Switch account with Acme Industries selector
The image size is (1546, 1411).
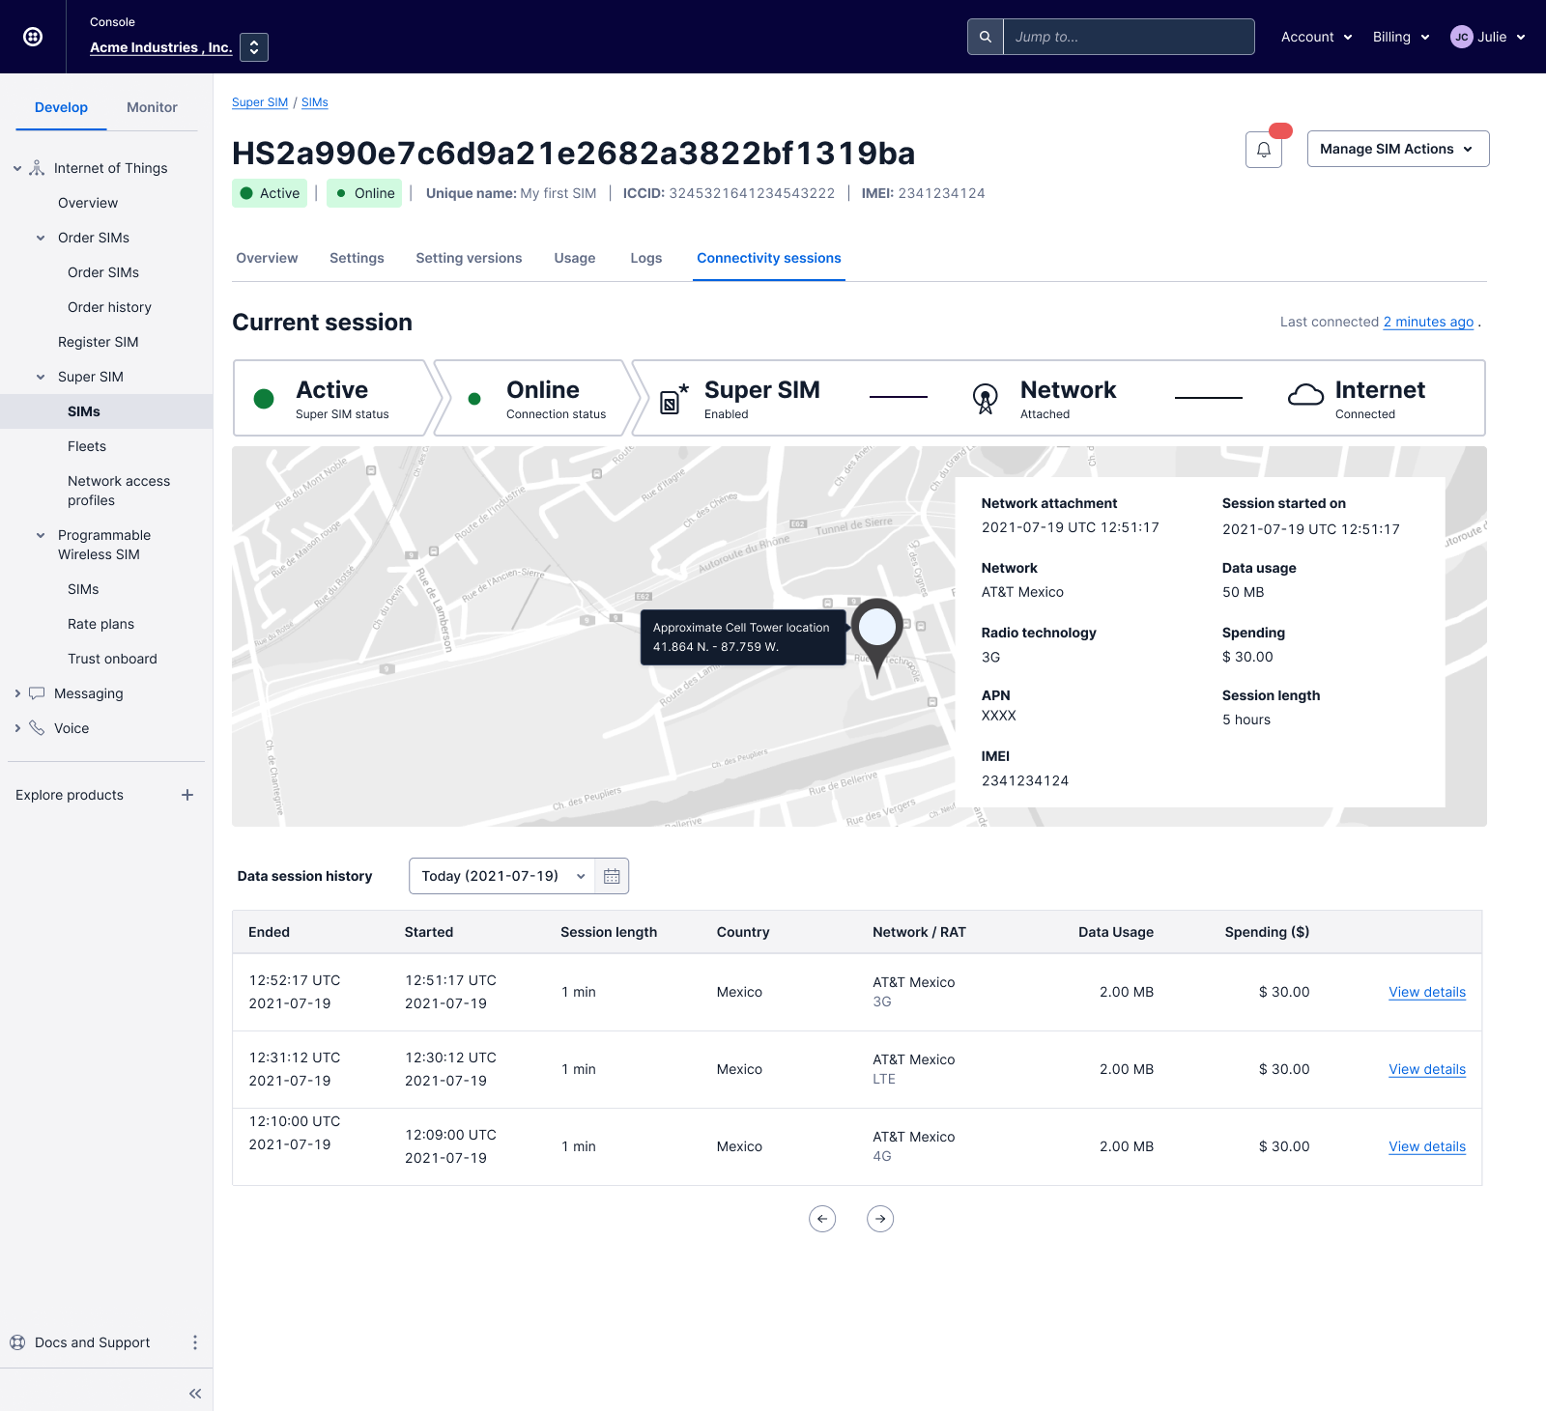click(254, 47)
